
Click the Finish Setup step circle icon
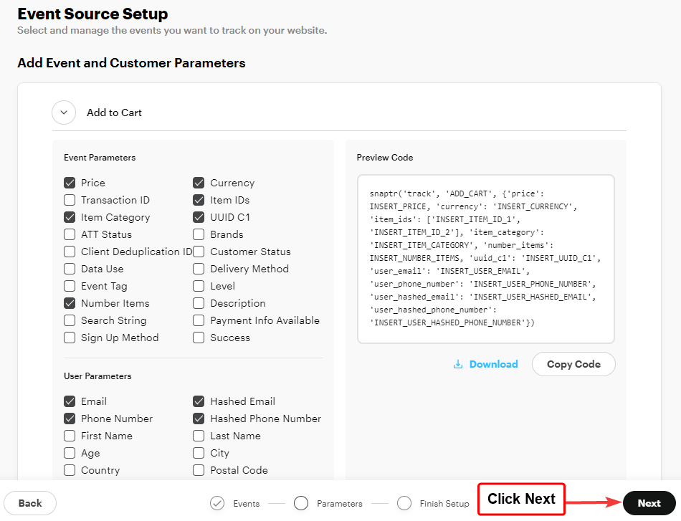[x=404, y=503]
